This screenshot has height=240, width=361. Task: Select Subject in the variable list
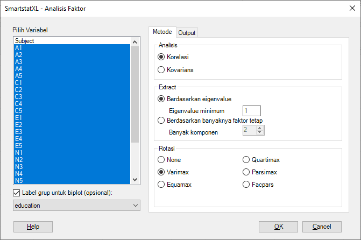(x=72, y=41)
